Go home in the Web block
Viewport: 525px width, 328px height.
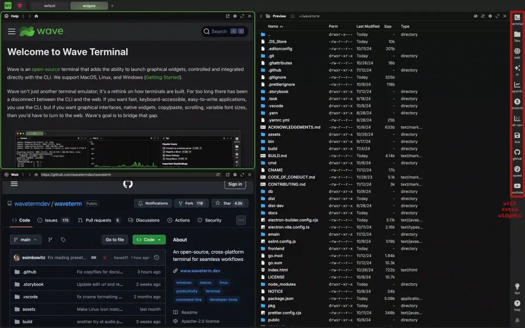coord(36,175)
